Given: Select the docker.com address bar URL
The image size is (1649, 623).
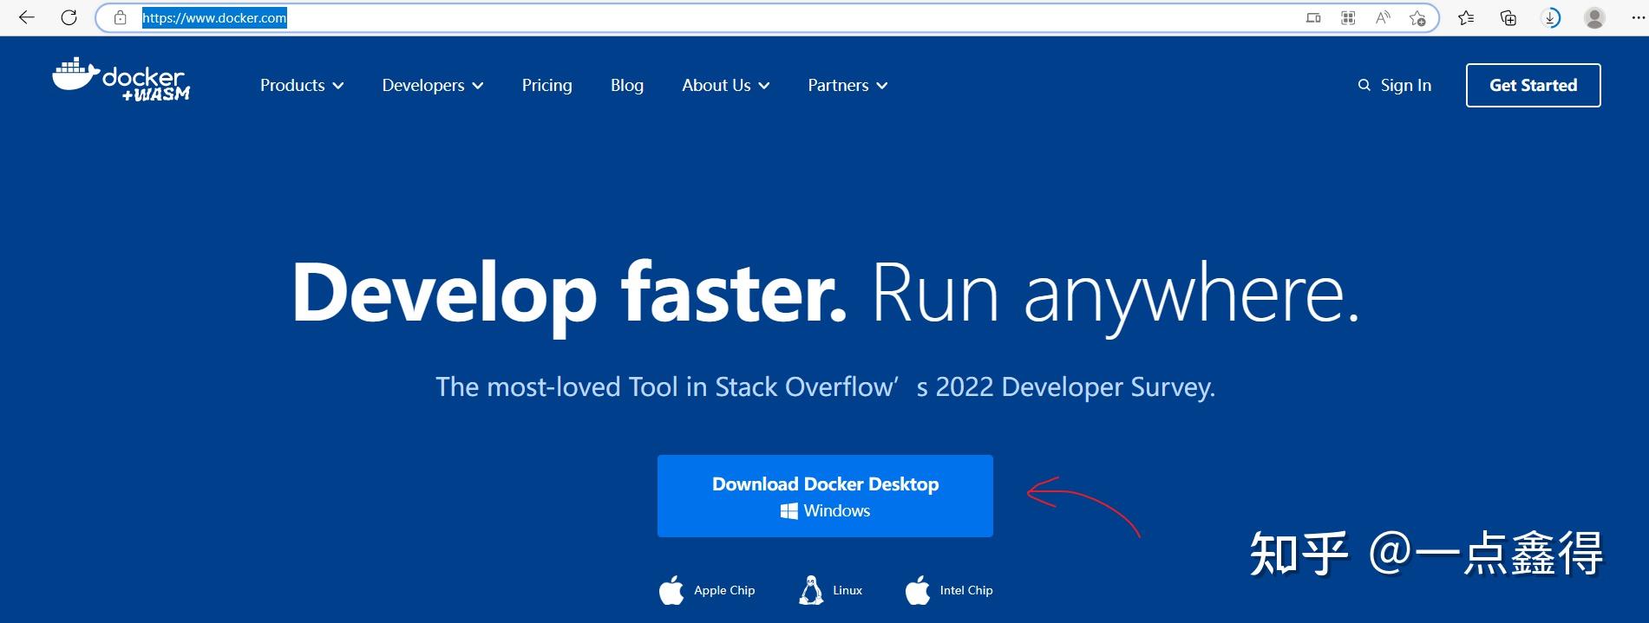Looking at the screenshot, I should tap(214, 17).
